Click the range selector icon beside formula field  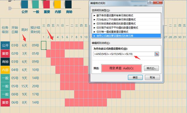[157, 54]
